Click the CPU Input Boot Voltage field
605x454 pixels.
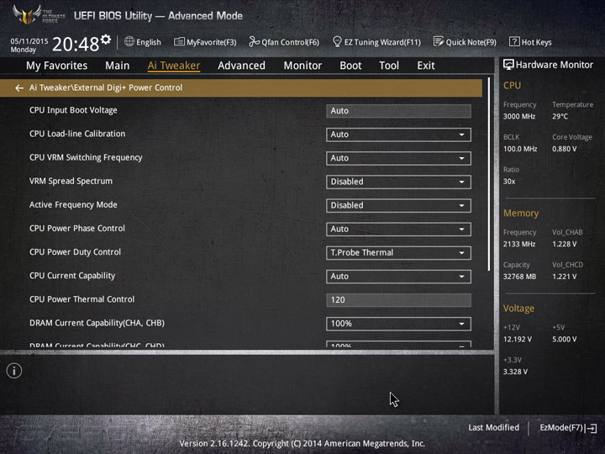(398, 111)
